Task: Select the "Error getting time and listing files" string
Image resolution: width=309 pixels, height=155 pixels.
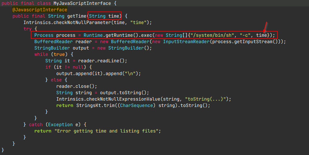Action: 107,131
